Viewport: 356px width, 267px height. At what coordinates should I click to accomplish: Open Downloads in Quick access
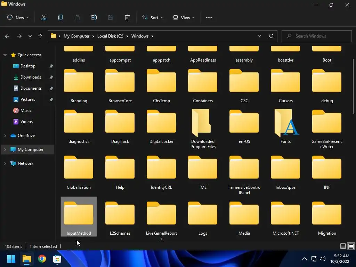[31, 77]
